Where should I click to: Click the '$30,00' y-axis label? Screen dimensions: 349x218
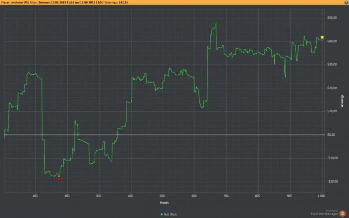click(332, 64)
